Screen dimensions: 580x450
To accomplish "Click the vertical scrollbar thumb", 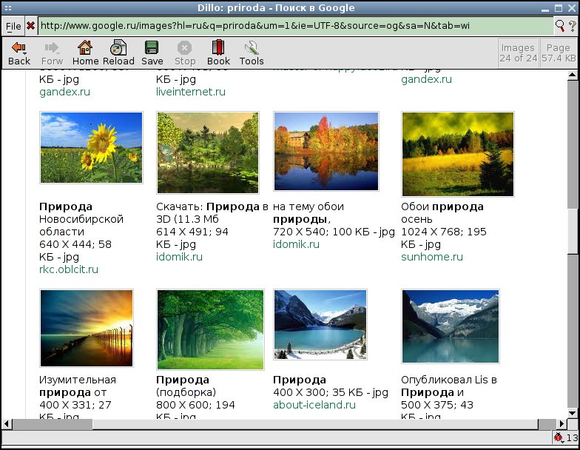I will click(572, 231).
